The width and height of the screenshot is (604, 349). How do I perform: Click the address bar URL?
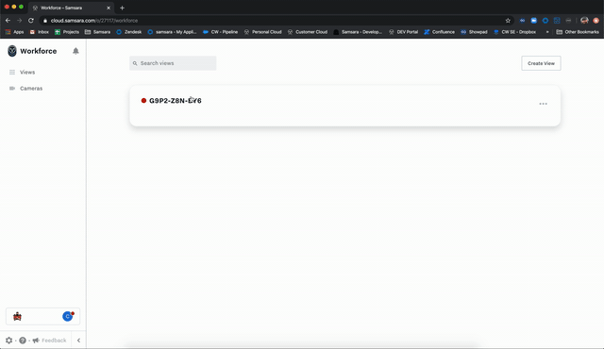point(94,21)
